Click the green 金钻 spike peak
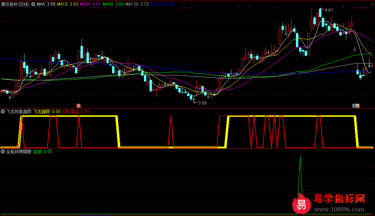 pyautogui.click(x=300, y=156)
